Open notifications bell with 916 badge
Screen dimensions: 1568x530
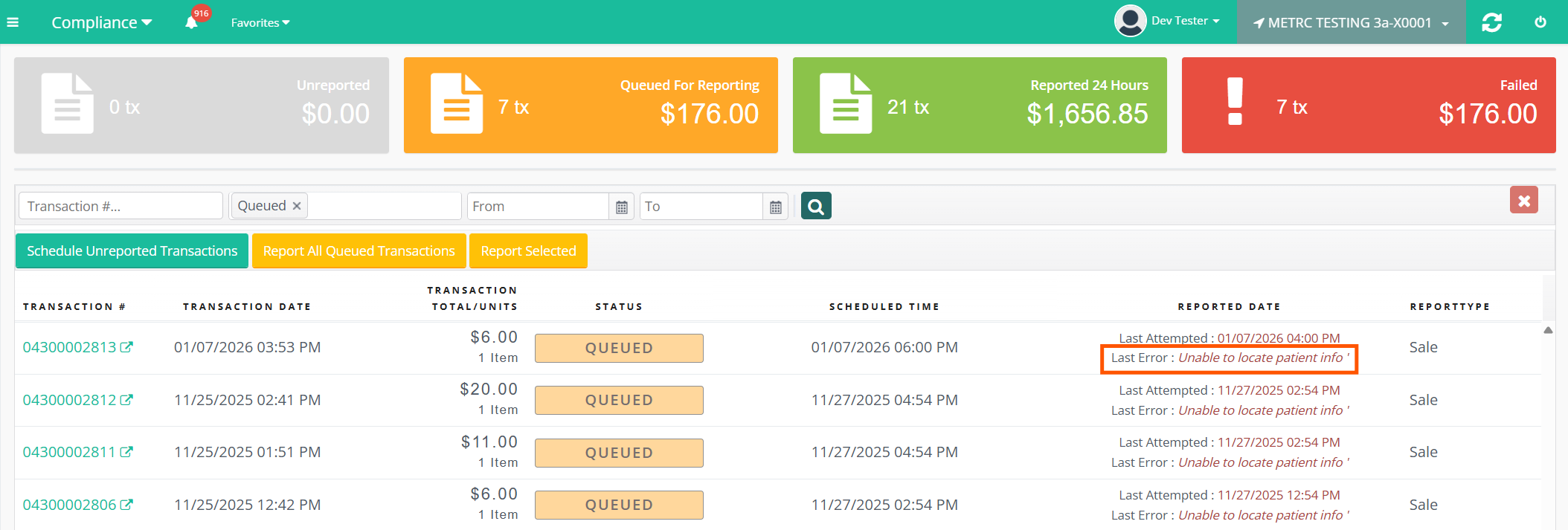(192, 22)
